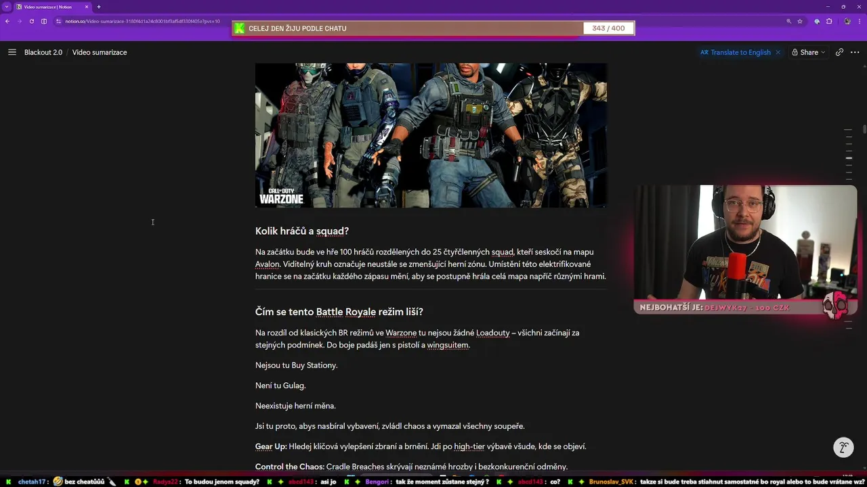This screenshot has width=867, height=487.
Task: Click the underlined word wingsuitem
Action: tap(448, 345)
